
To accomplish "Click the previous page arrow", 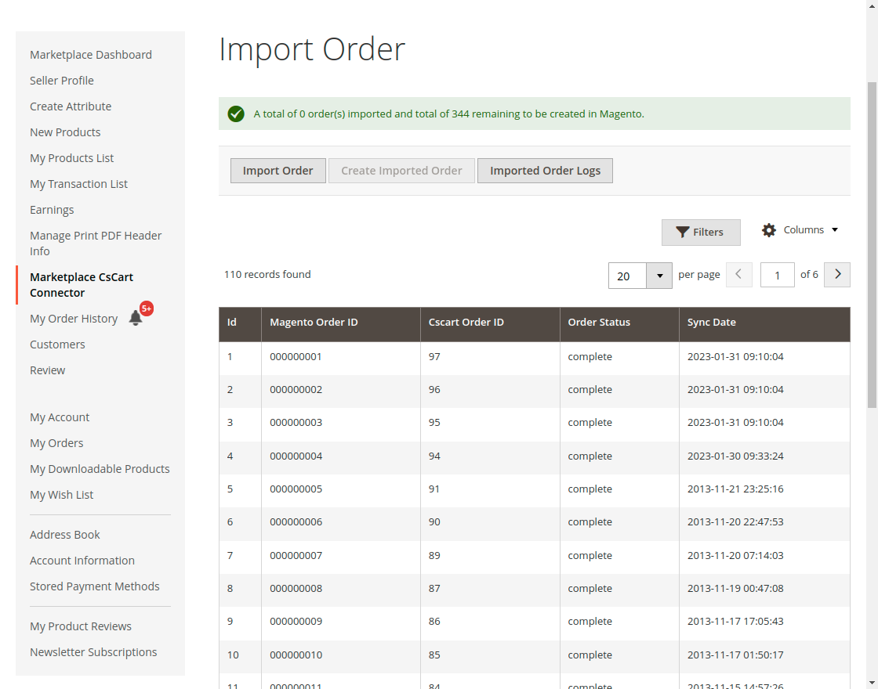I will pos(738,275).
